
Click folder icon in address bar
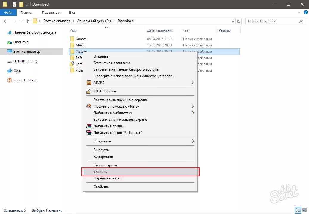point(35,21)
